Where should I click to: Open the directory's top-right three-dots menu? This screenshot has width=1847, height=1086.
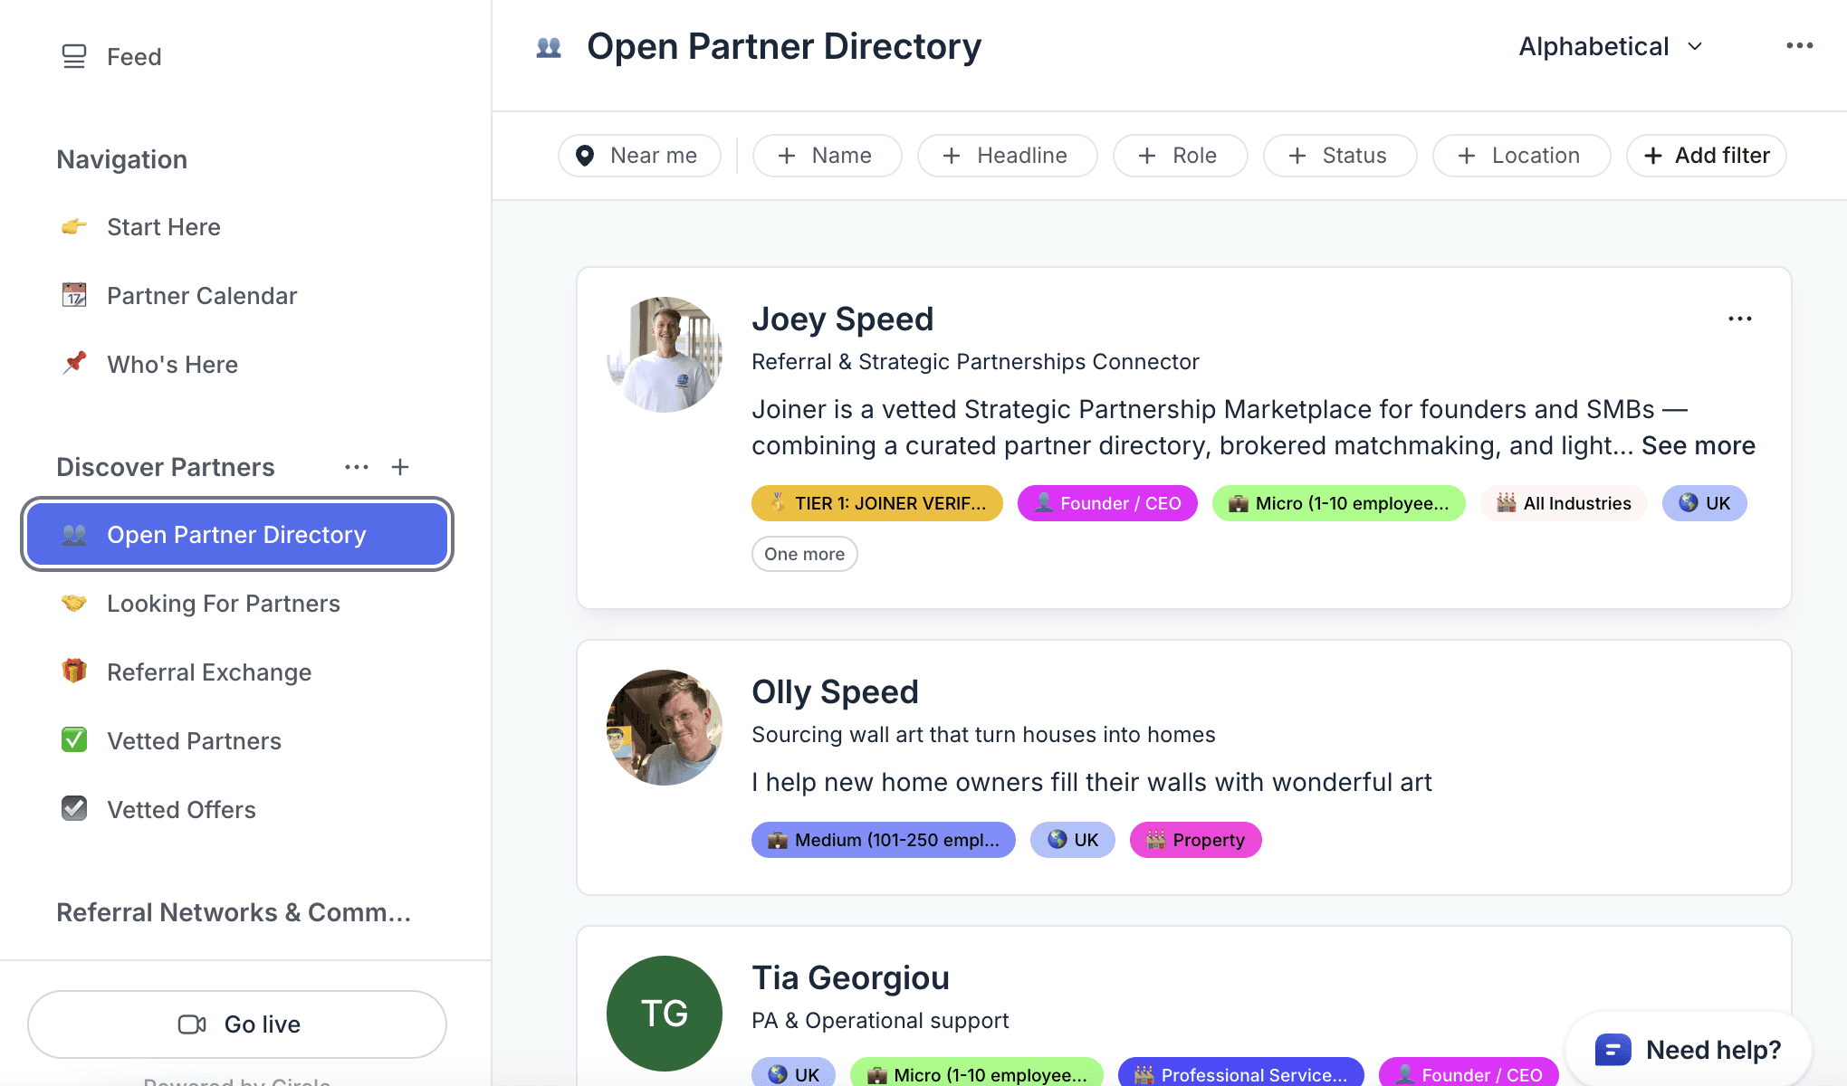pyautogui.click(x=1799, y=45)
